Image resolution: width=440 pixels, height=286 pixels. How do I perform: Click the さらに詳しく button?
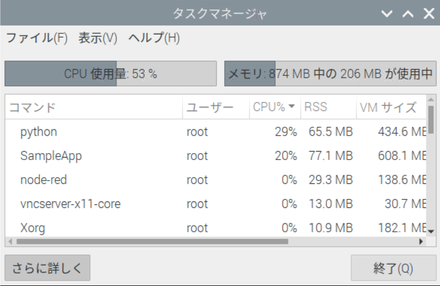[47, 268]
